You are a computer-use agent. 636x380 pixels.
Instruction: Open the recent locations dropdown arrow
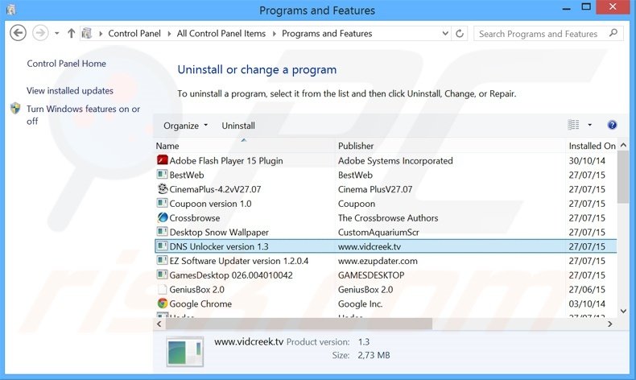(57, 33)
